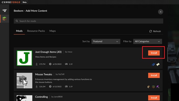
Task: Click the green J thumbnail of JEI
Action: click(24, 58)
